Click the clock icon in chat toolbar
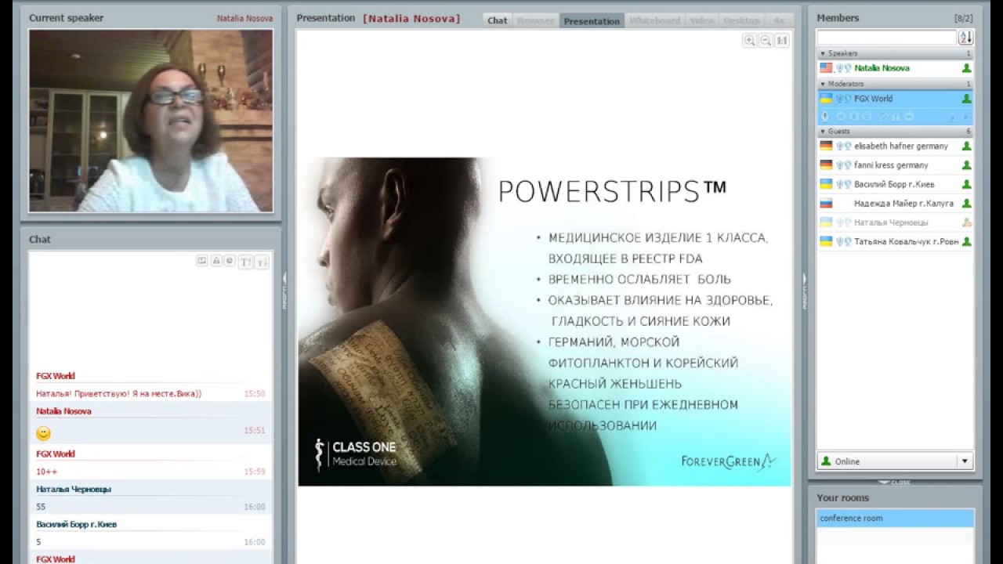 (230, 261)
